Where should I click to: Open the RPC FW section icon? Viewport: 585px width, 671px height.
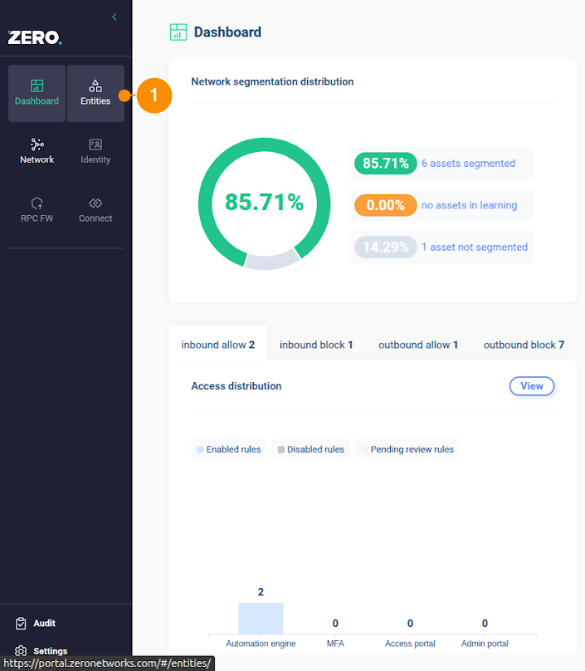click(x=37, y=203)
